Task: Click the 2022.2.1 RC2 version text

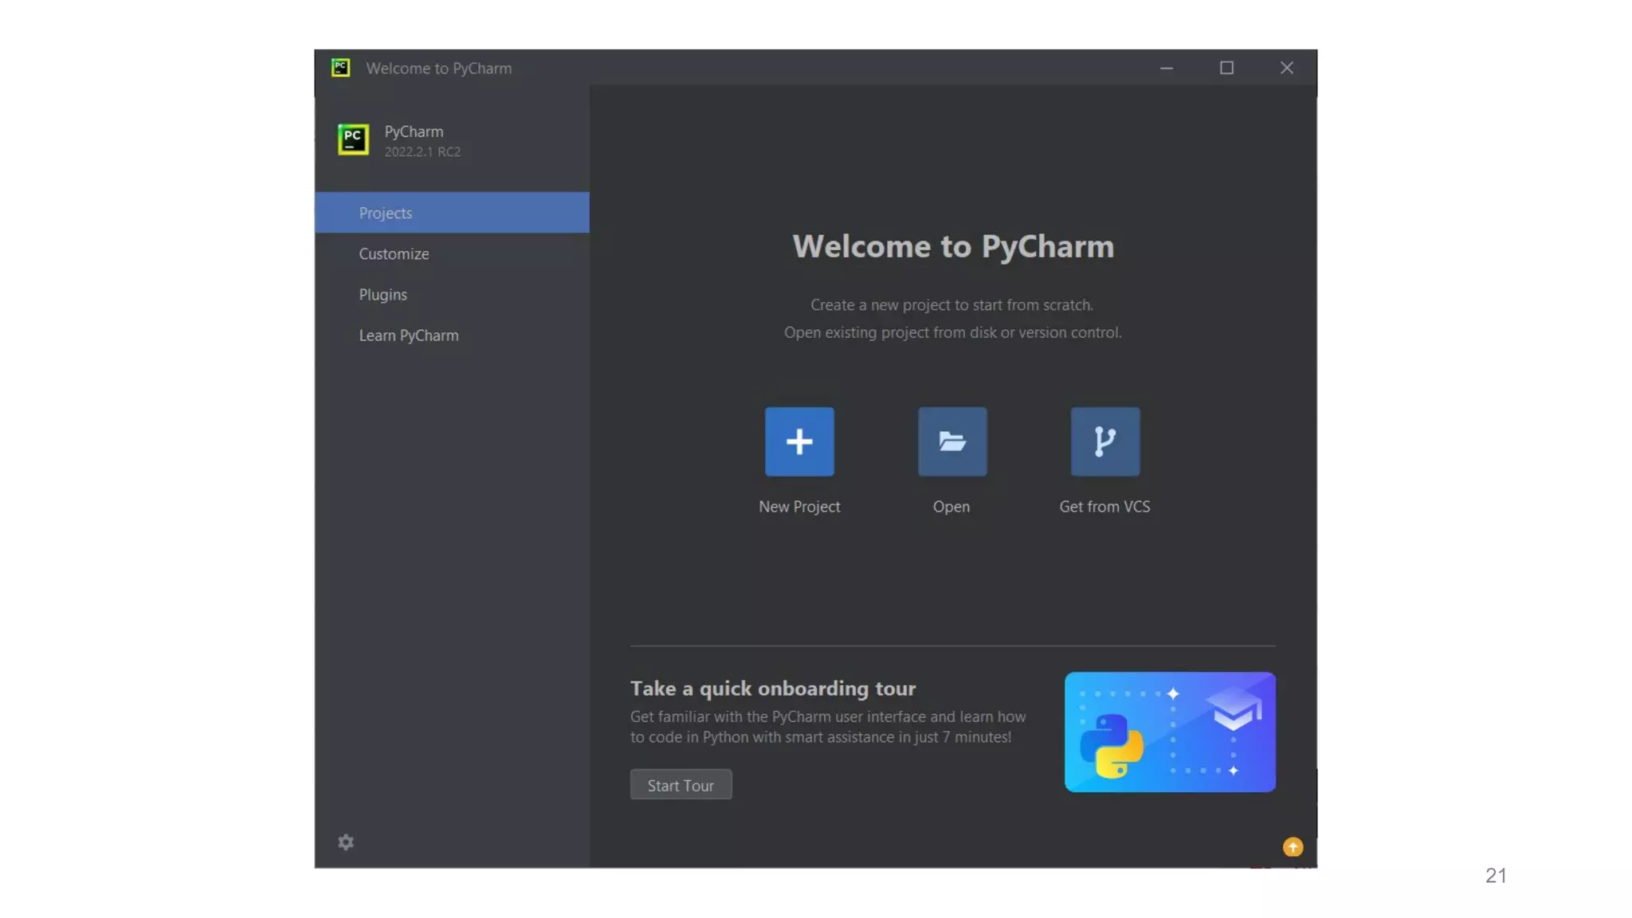Action: (422, 151)
